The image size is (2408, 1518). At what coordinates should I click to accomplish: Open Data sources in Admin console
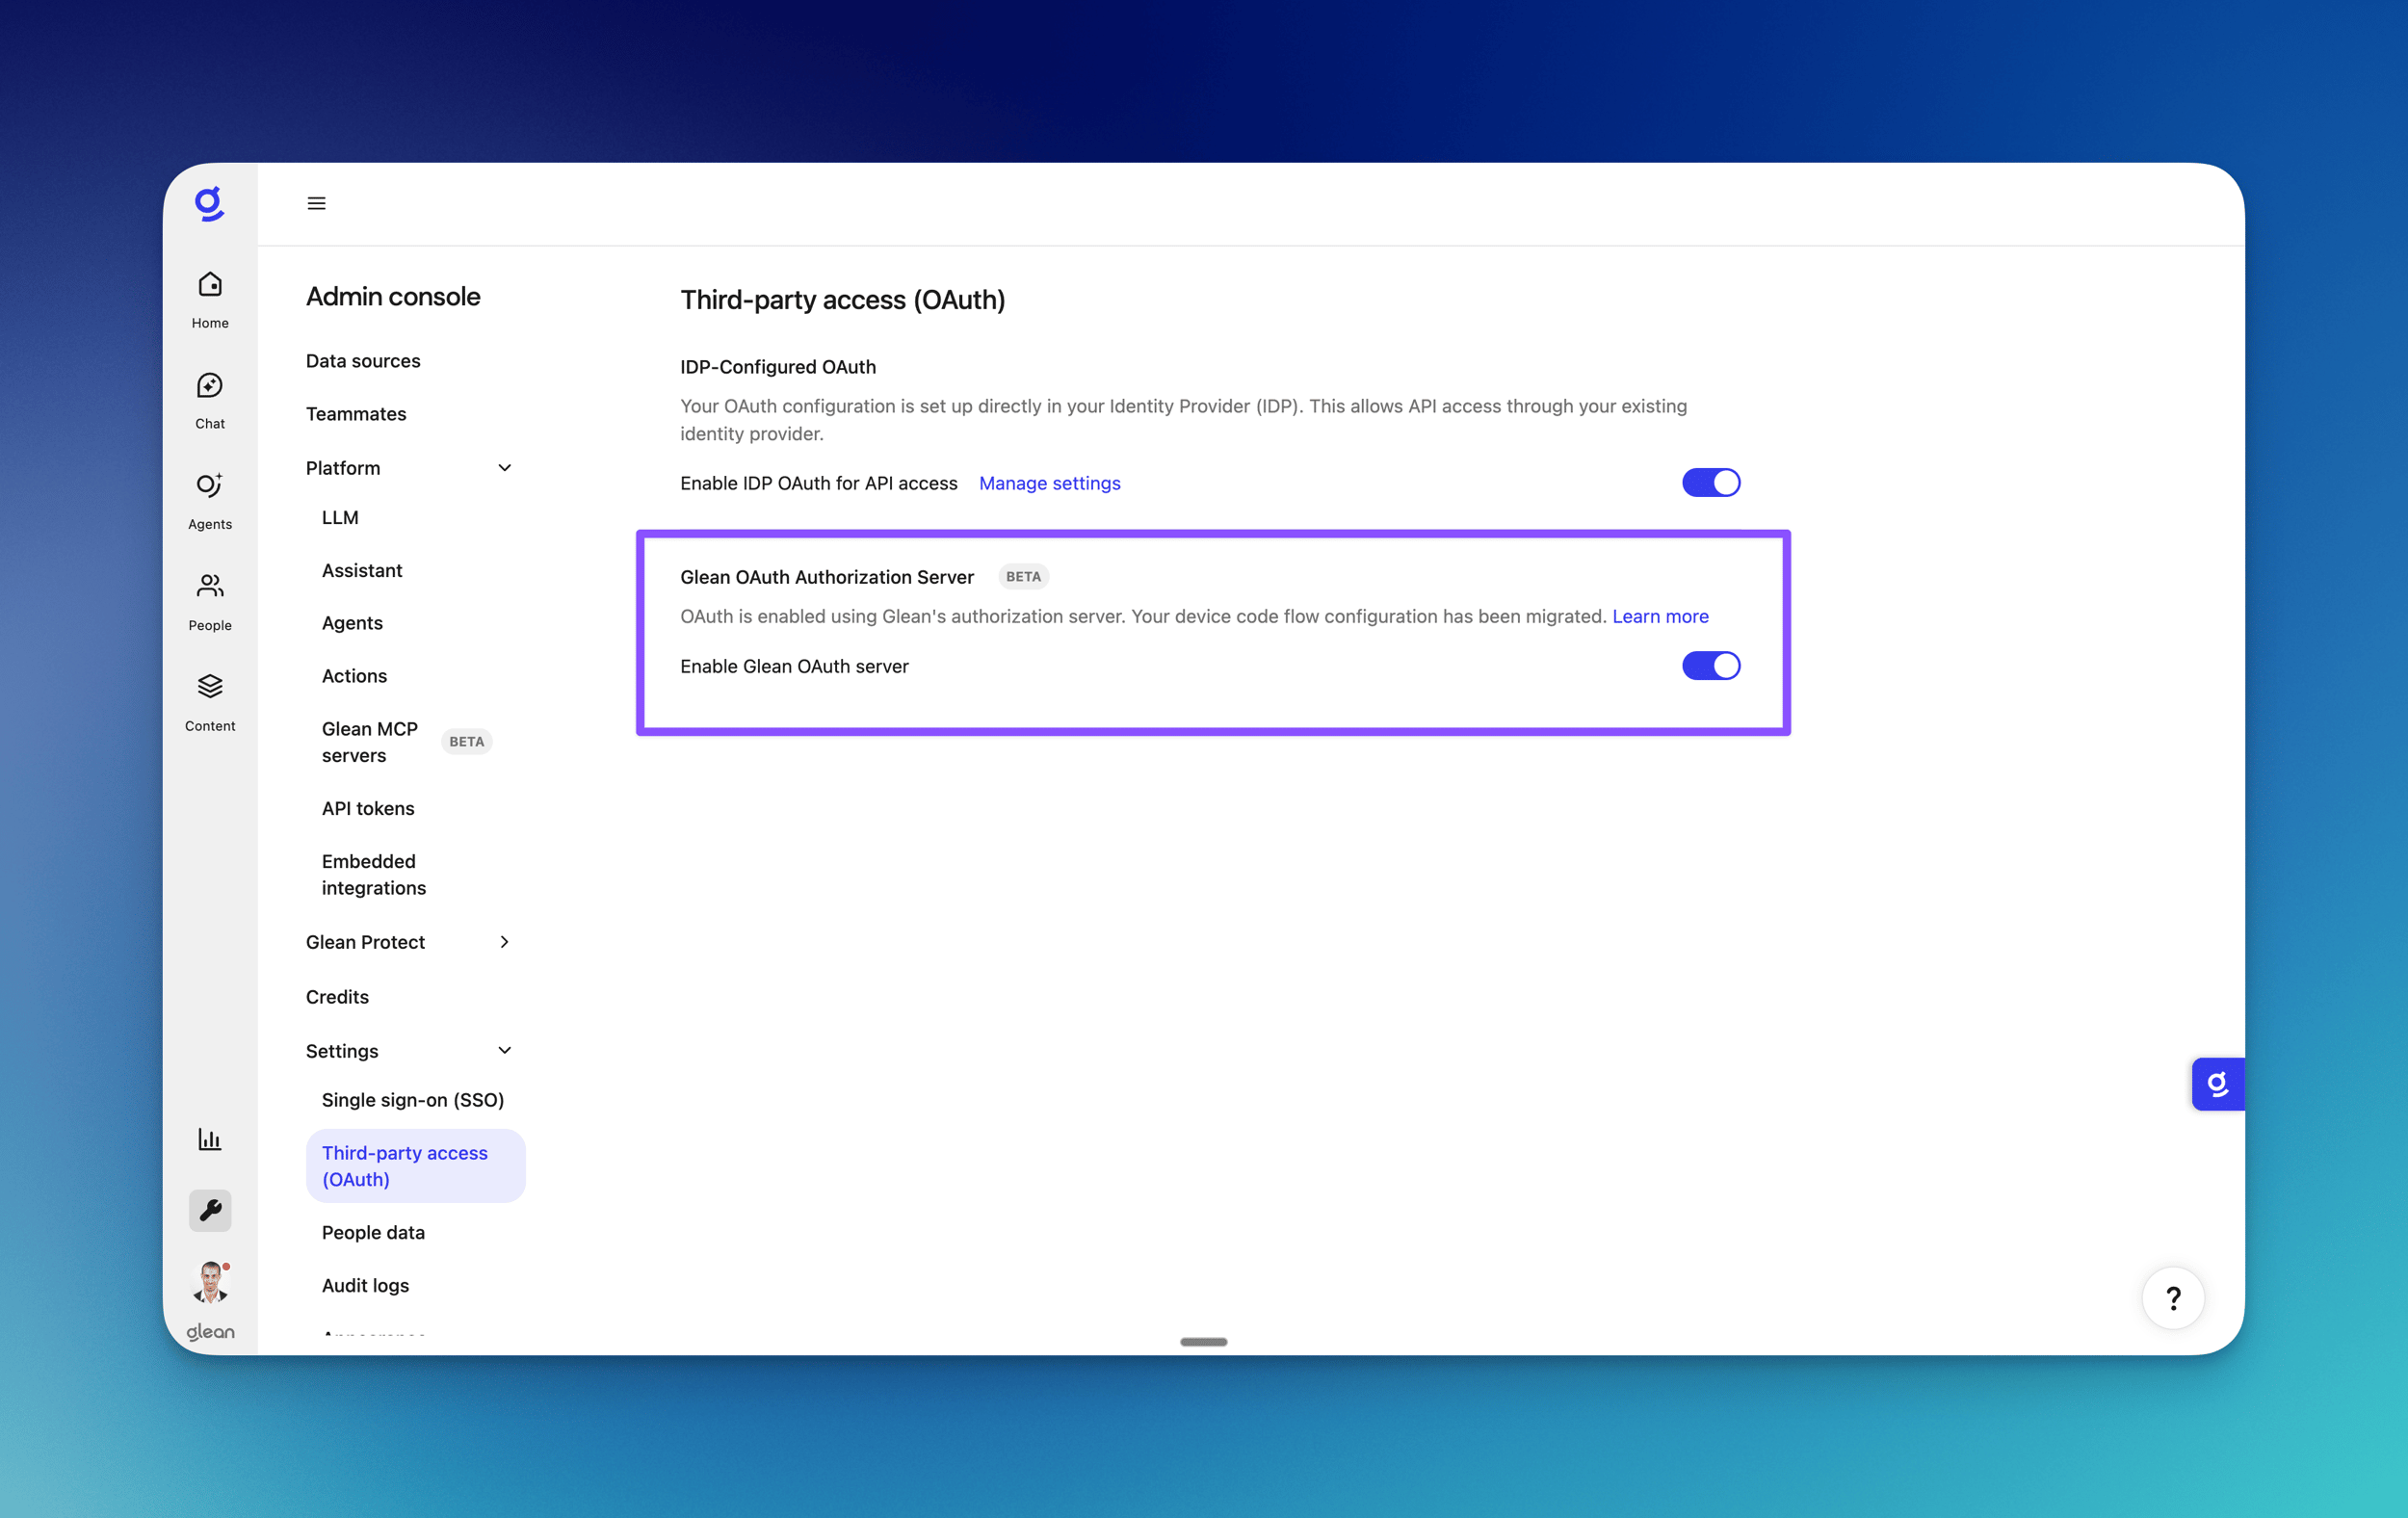[363, 361]
